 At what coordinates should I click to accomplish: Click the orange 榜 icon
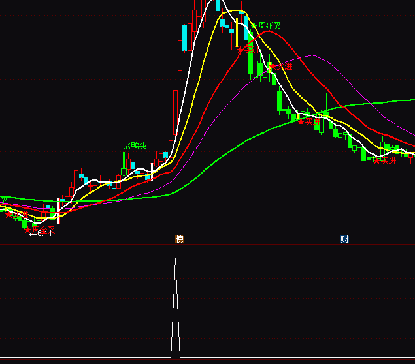(x=179, y=239)
